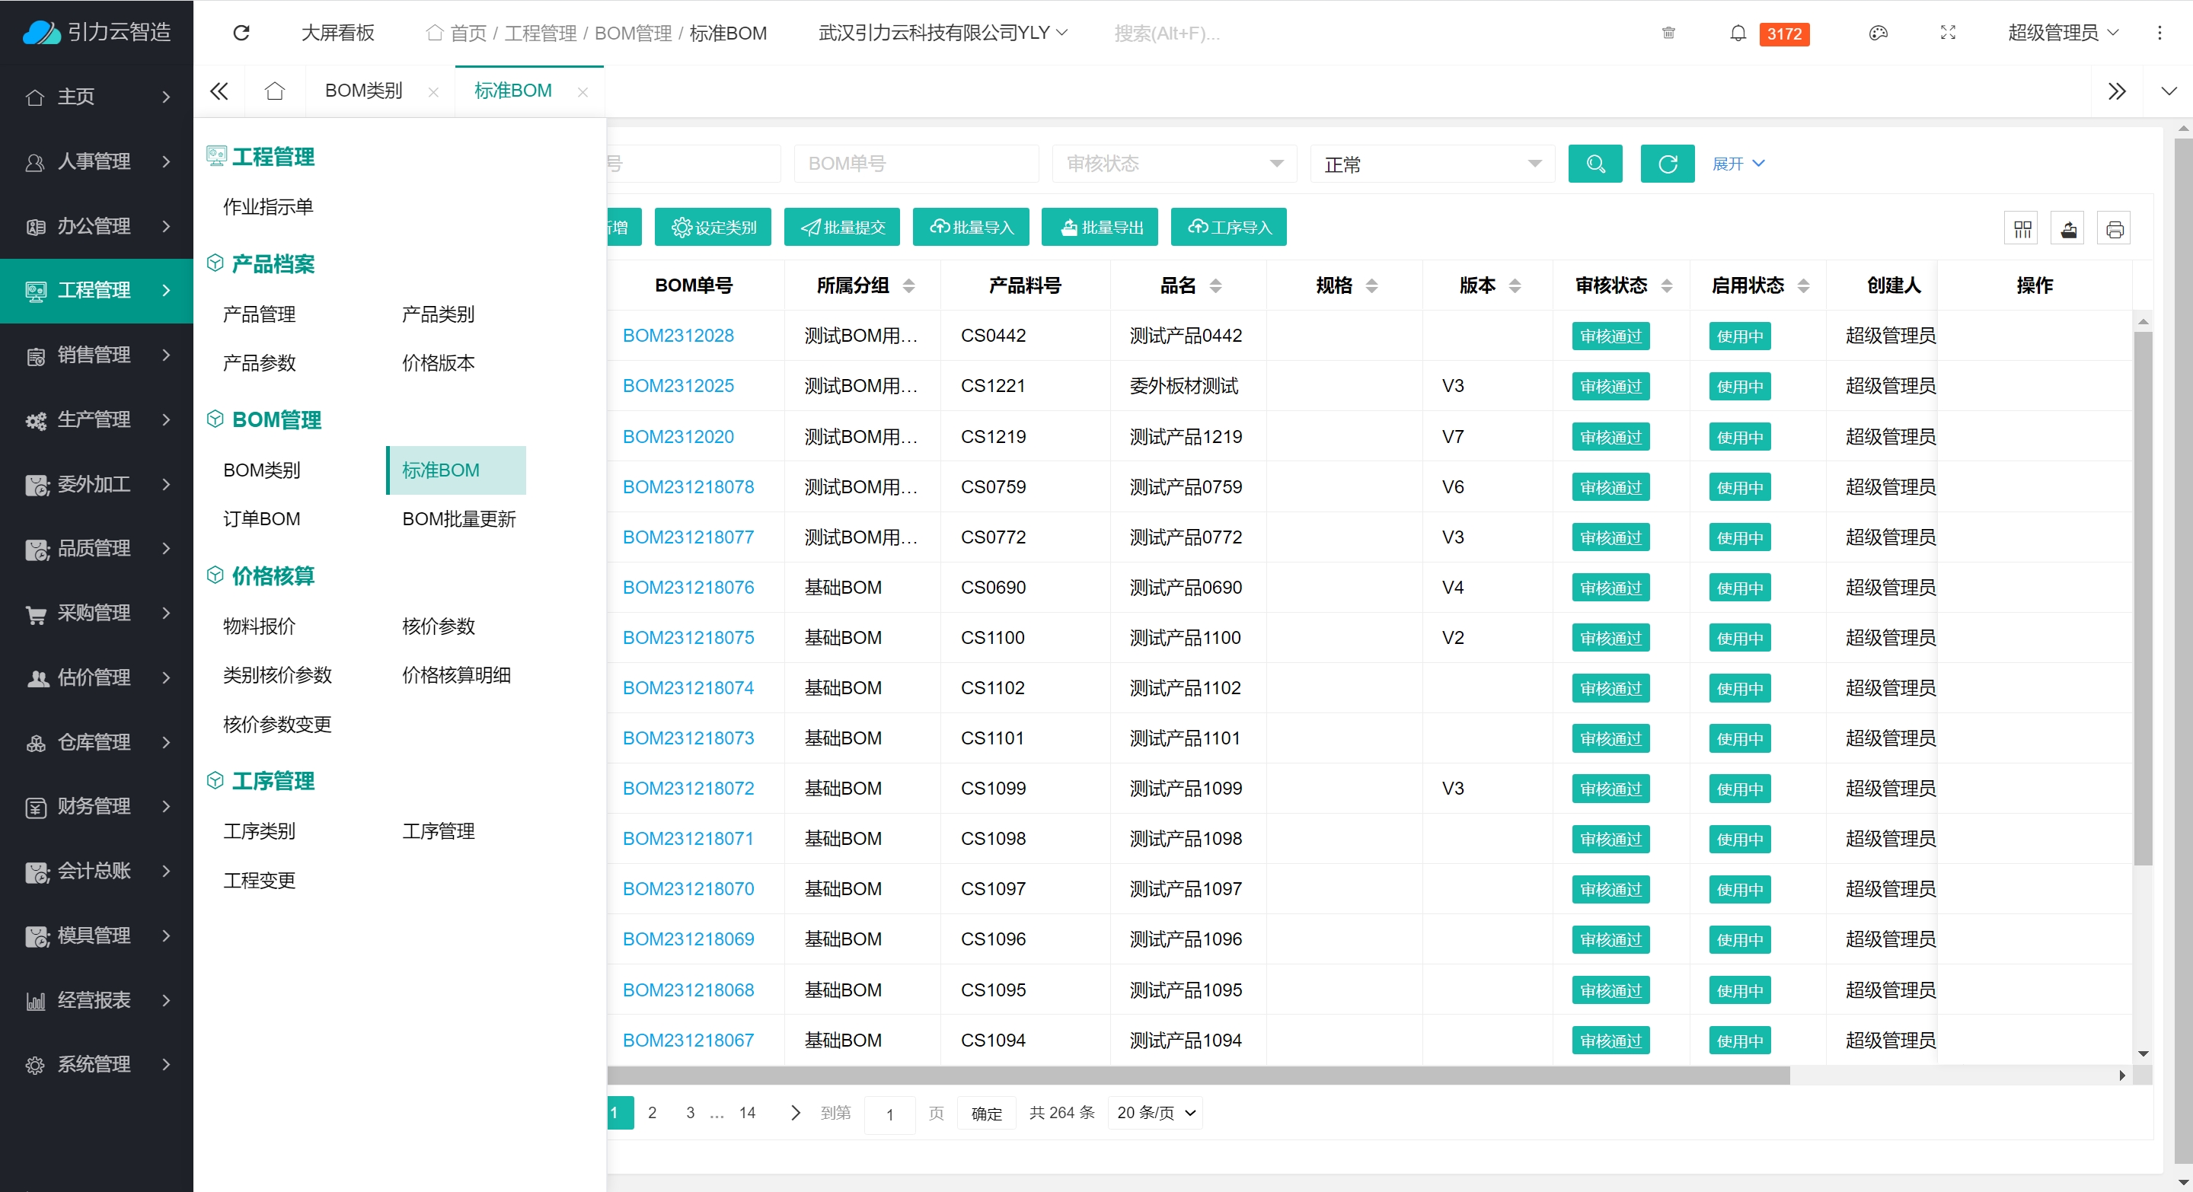The height and width of the screenshot is (1192, 2193).
Task: Sort by 版本 column
Action: click(x=1515, y=286)
